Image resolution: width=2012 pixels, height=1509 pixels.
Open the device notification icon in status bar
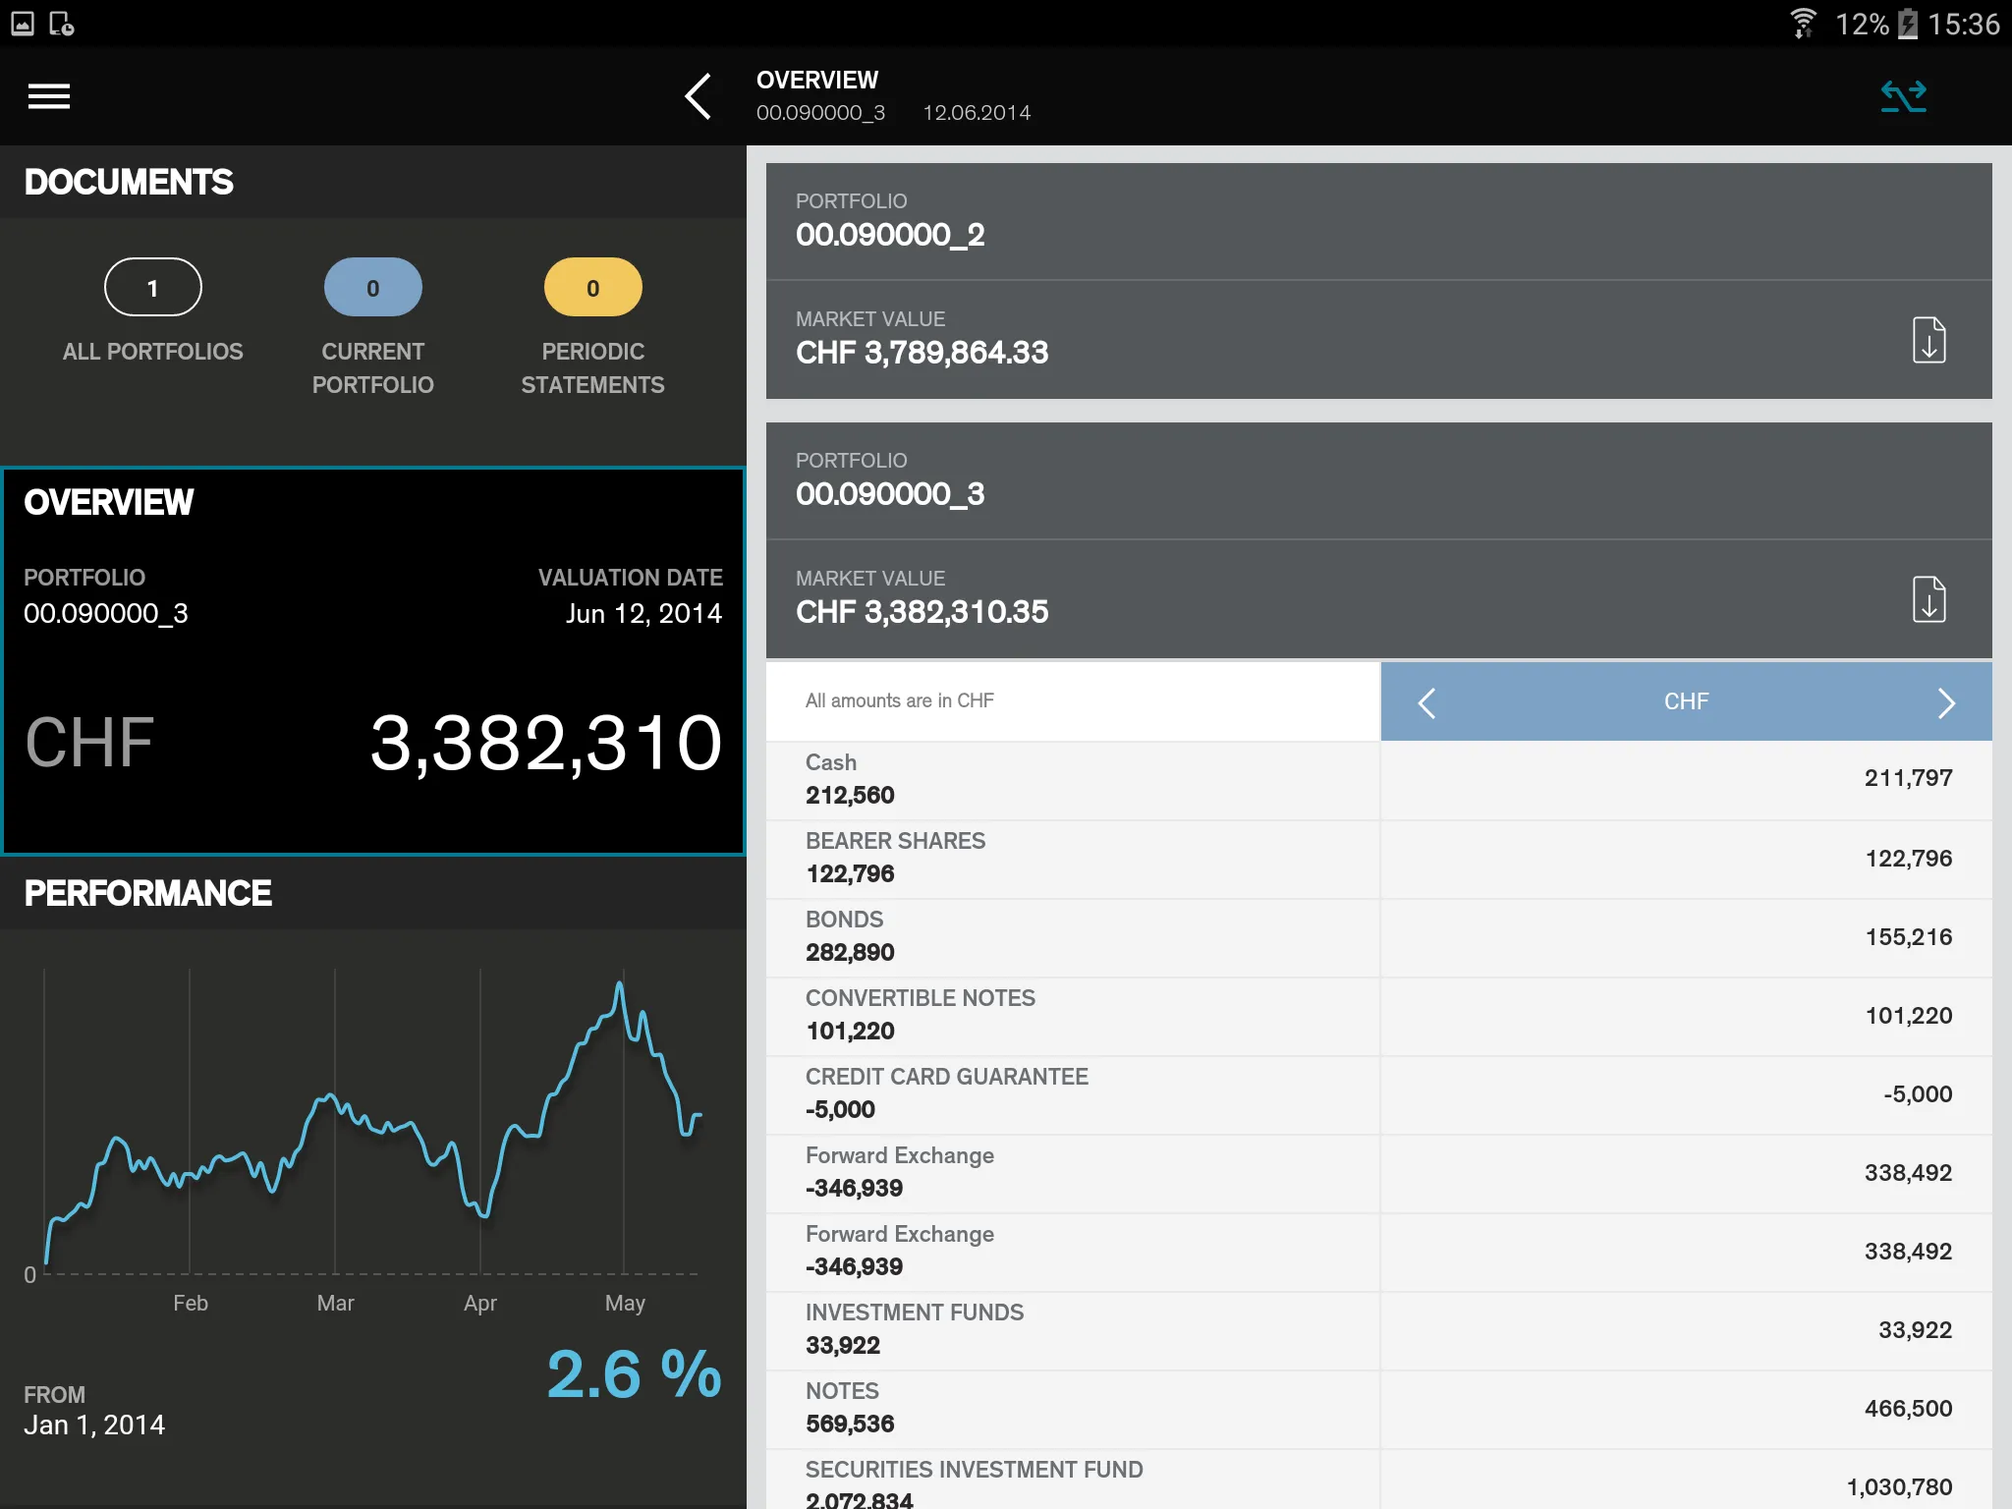(62, 24)
